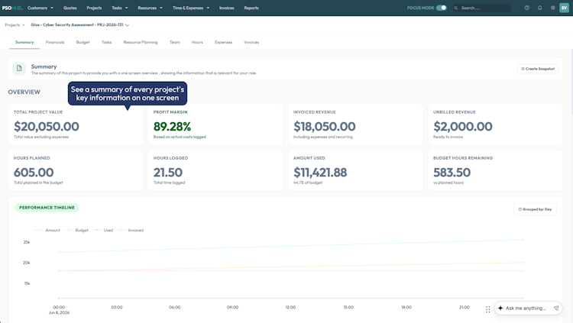The height and width of the screenshot is (323, 573).
Task: Open the settings gear icon
Action: [552, 8]
